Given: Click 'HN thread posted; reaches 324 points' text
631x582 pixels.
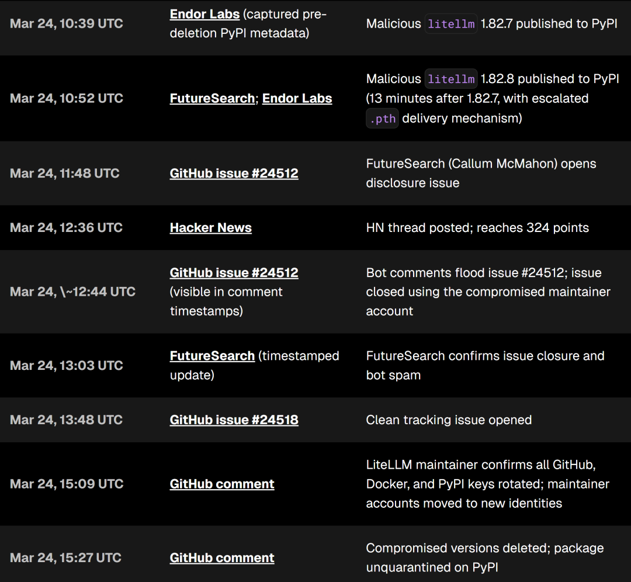Looking at the screenshot, I should coord(477,227).
